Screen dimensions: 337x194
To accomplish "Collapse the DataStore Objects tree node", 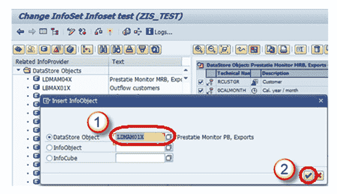I will pyautogui.click(x=18, y=70).
